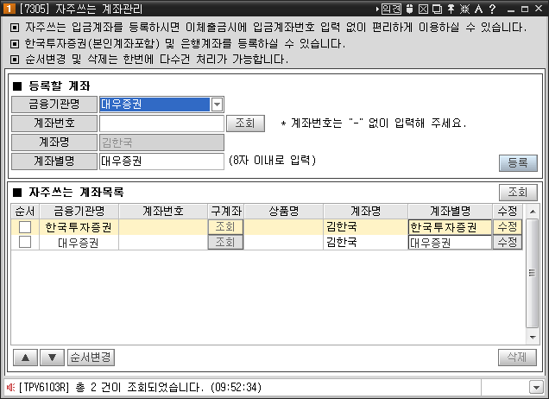Click the 계좌번호 column header
549x399 pixels.
coord(163,212)
